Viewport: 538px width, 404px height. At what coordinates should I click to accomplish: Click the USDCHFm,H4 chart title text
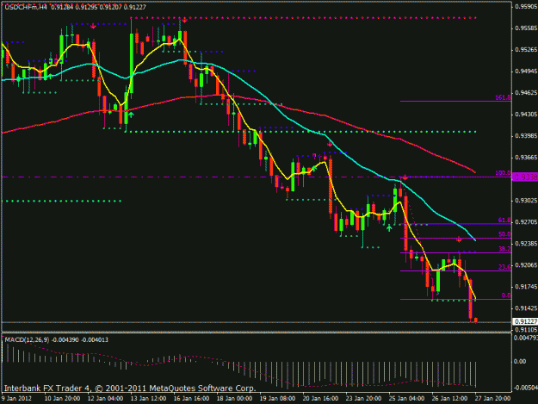coord(26,7)
